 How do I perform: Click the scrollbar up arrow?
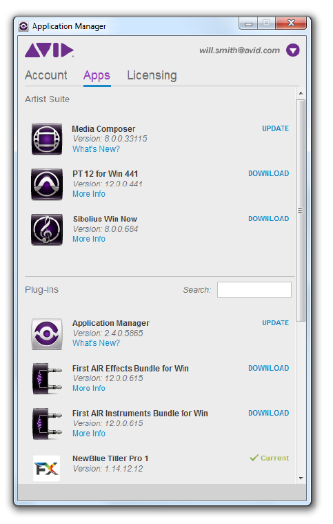point(301,93)
